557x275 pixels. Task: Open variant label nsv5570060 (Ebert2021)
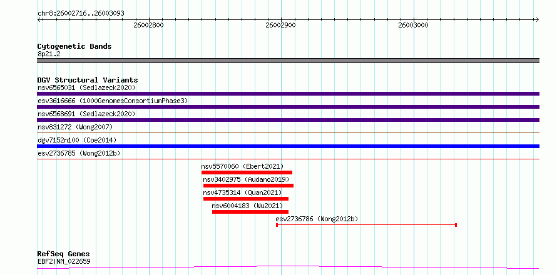tap(242, 166)
